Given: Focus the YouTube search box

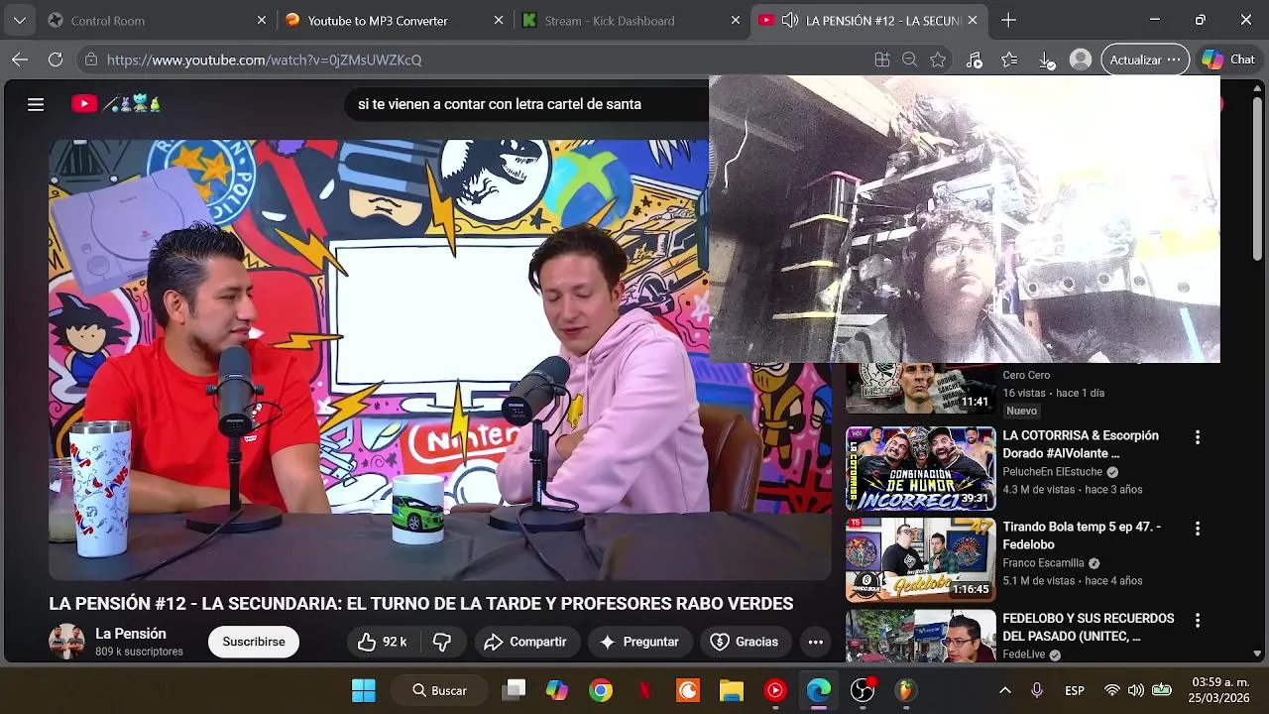Looking at the screenshot, I should (525, 104).
